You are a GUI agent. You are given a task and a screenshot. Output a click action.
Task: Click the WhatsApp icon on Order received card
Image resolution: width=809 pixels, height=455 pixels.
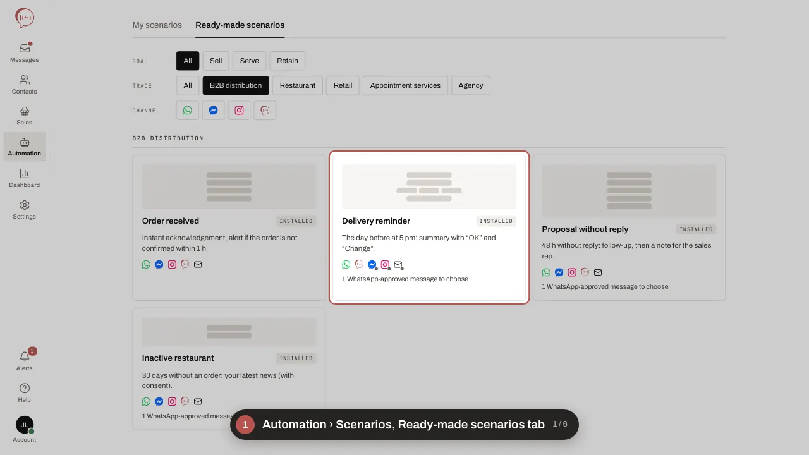[147, 265]
